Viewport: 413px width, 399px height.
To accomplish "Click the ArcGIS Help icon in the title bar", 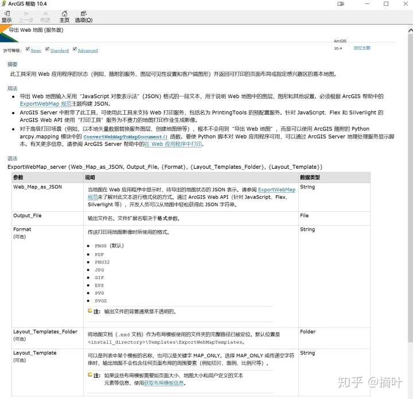I will (3, 3).
